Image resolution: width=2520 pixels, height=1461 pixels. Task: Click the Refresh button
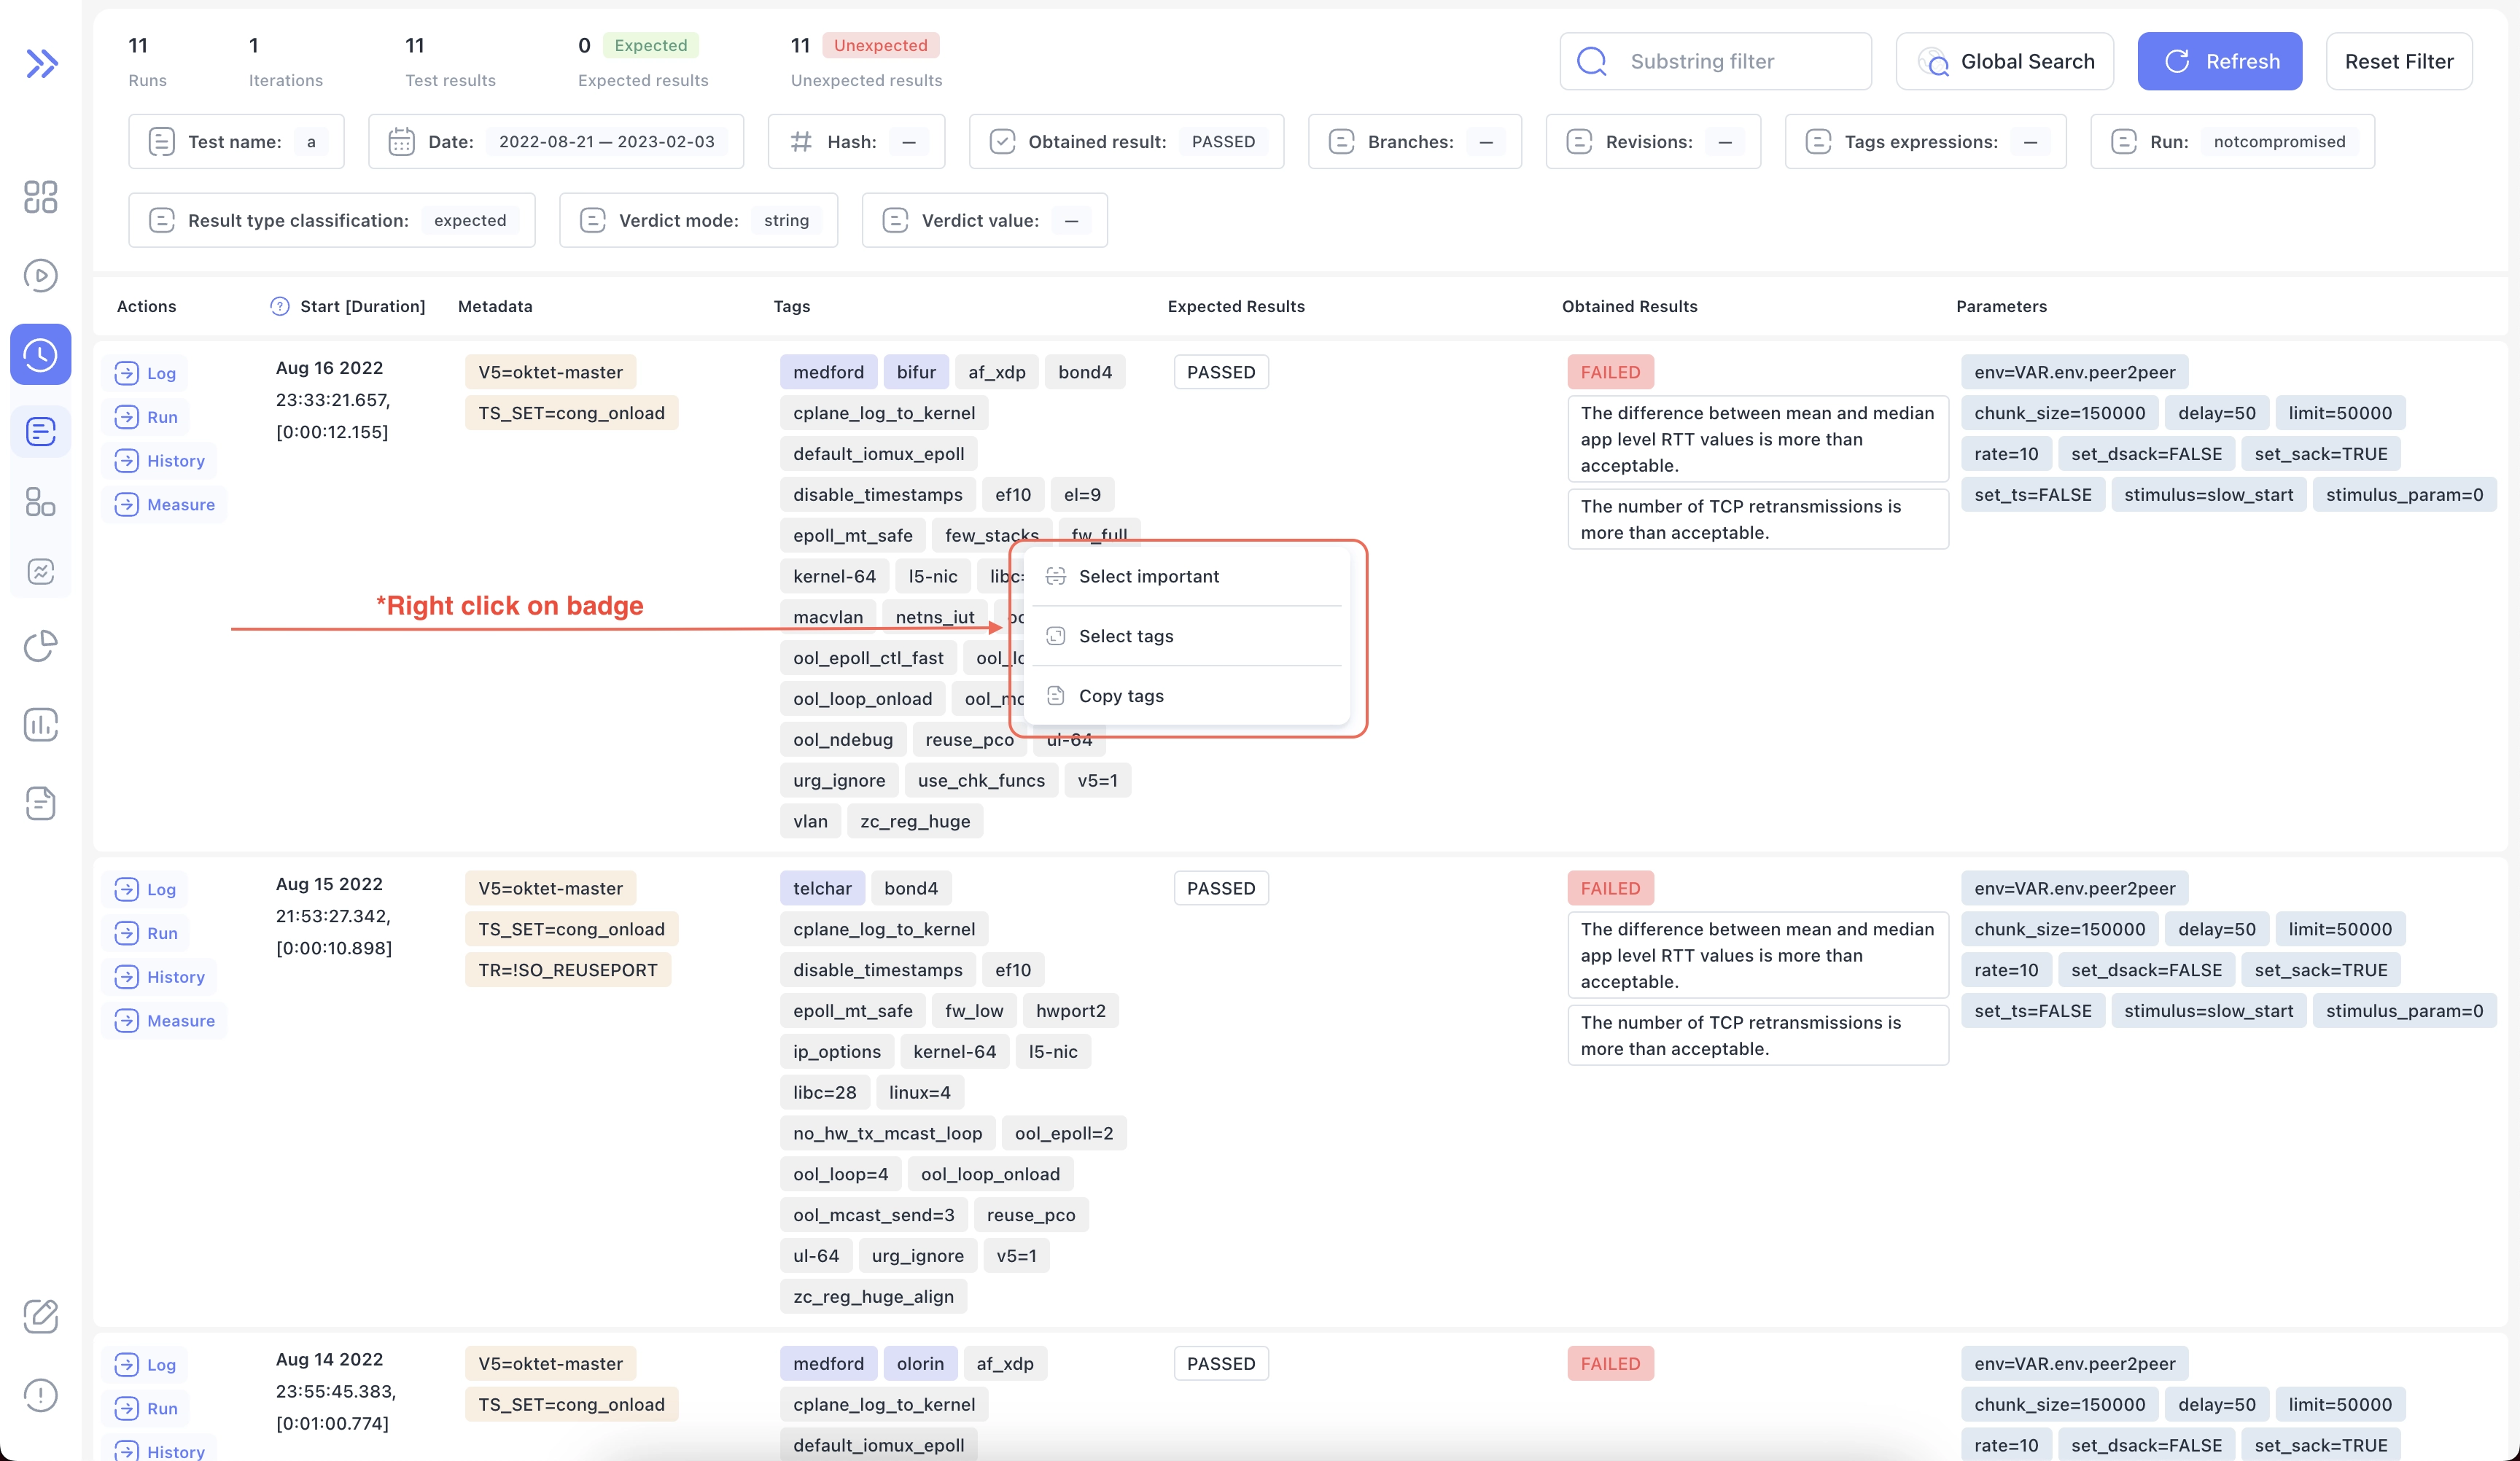[2219, 61]
